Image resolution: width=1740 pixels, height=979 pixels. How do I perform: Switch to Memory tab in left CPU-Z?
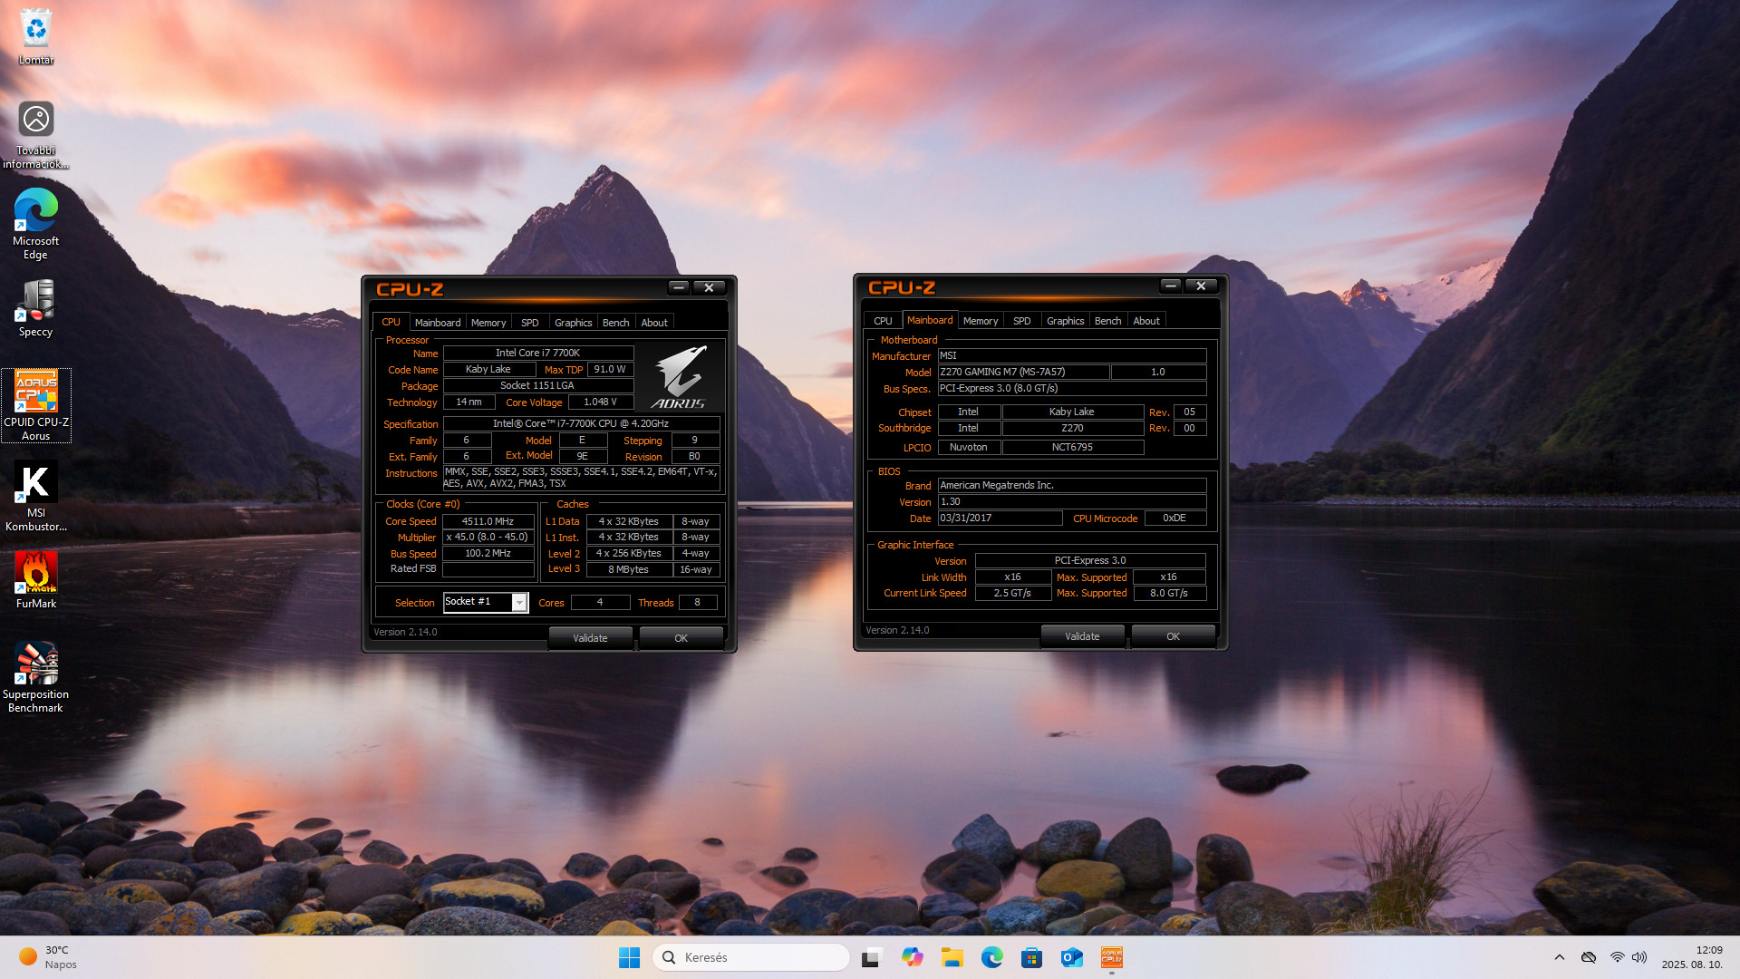click(x=488, y=323)
